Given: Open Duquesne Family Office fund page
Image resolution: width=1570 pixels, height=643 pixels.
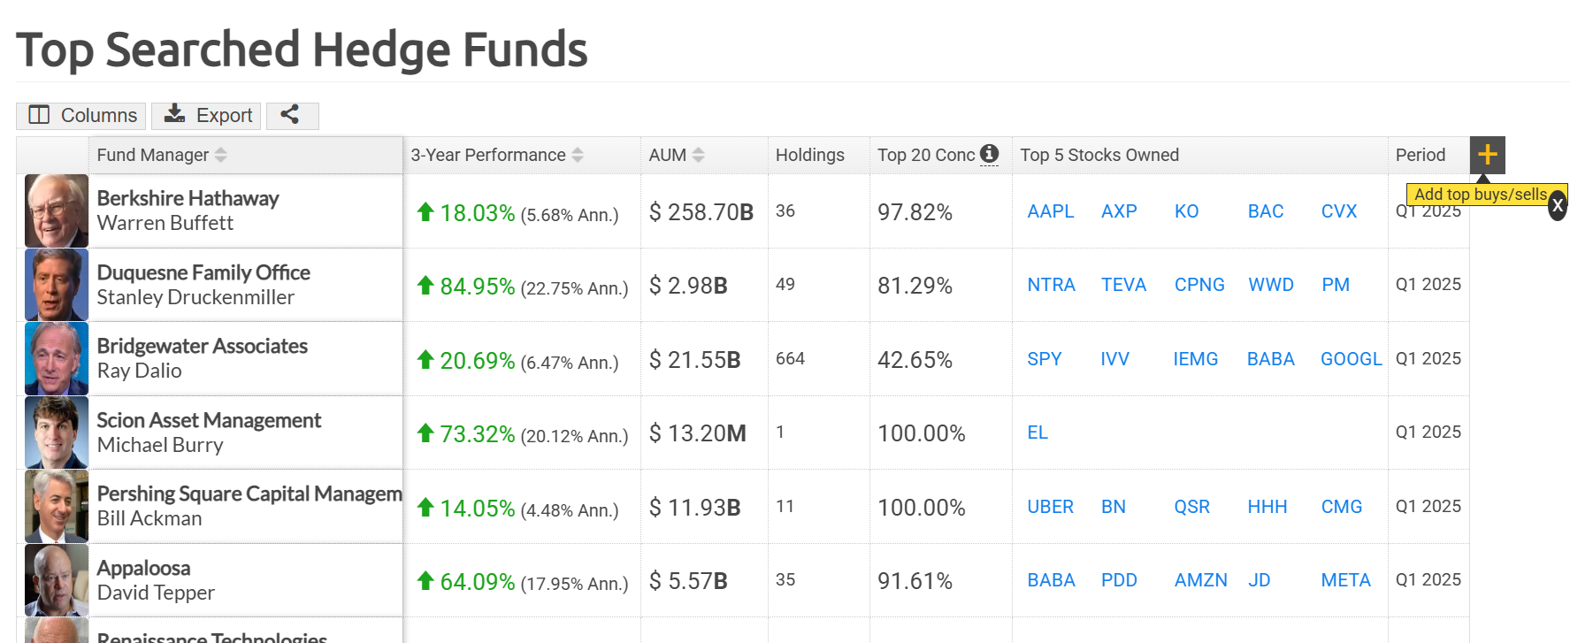Looking at the screenshot, I should 203,272.
